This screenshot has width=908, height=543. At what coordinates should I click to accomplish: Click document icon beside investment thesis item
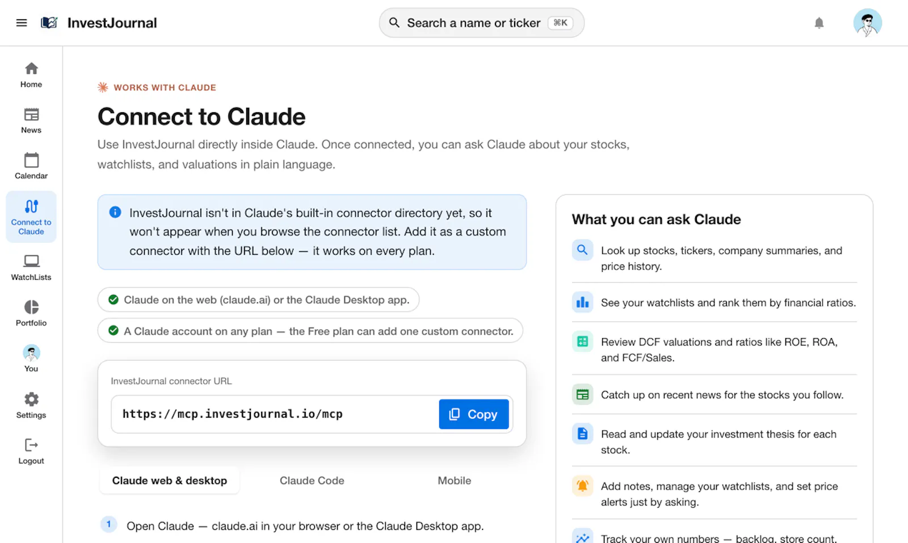click(x=582, y=434)
